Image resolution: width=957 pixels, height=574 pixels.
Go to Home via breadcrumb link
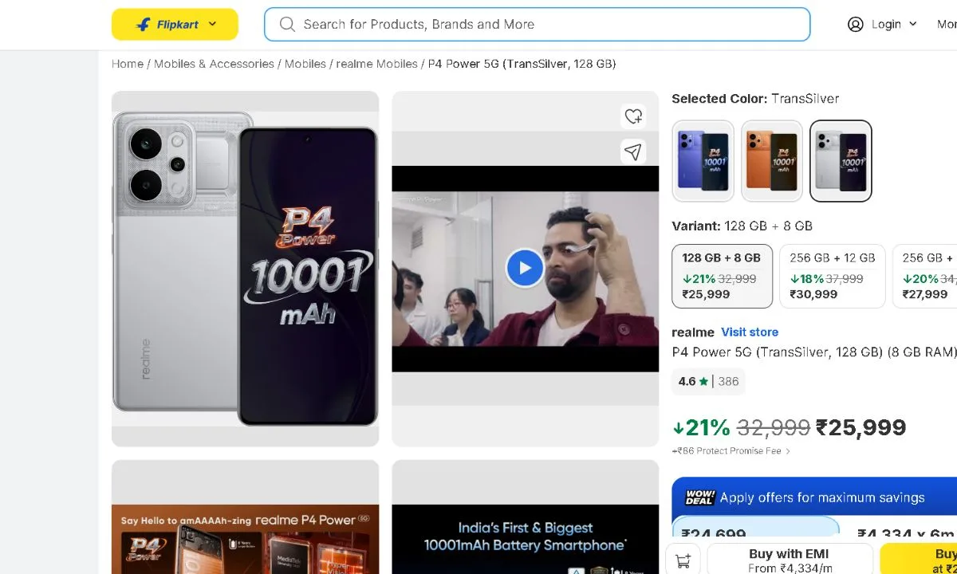127,64
